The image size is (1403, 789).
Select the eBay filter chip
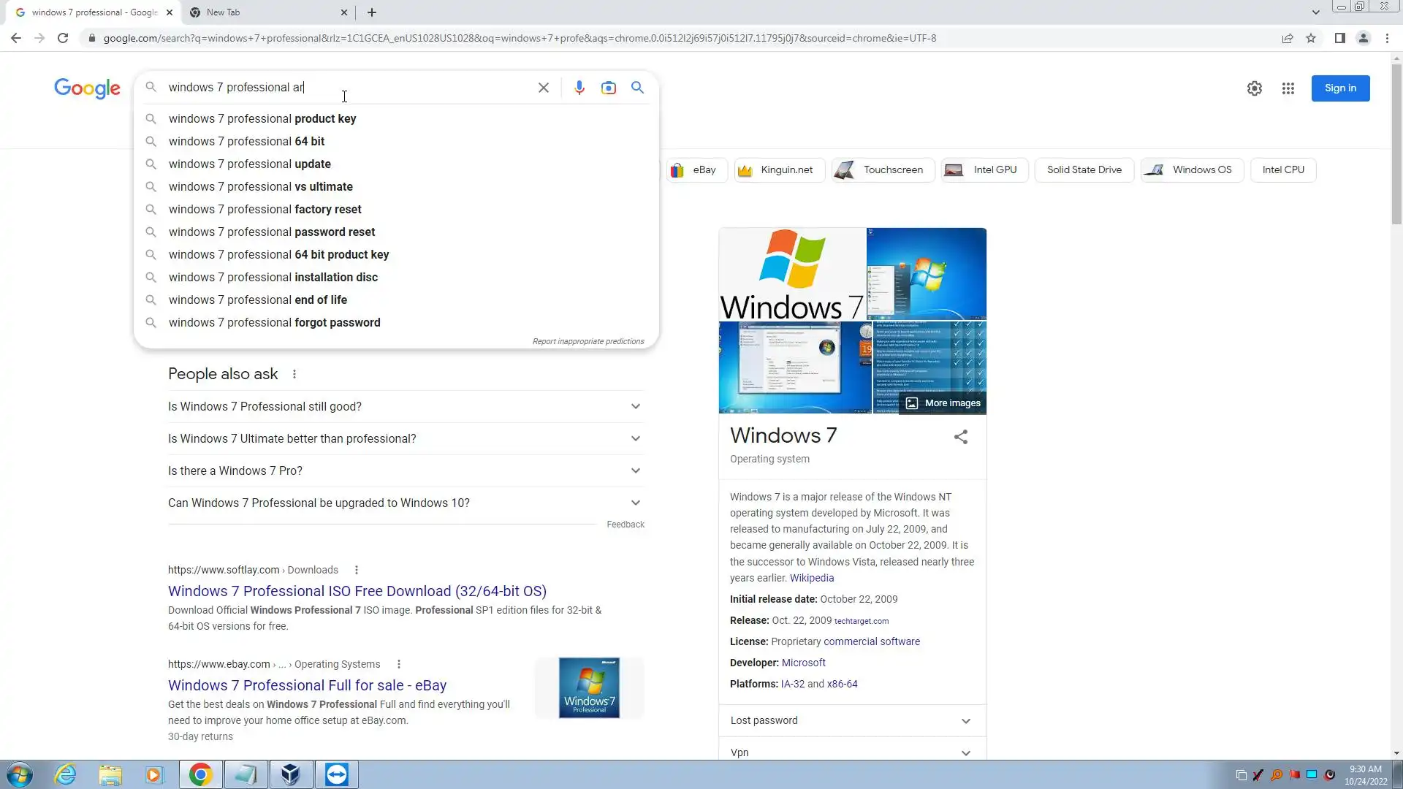click(696, 169)
